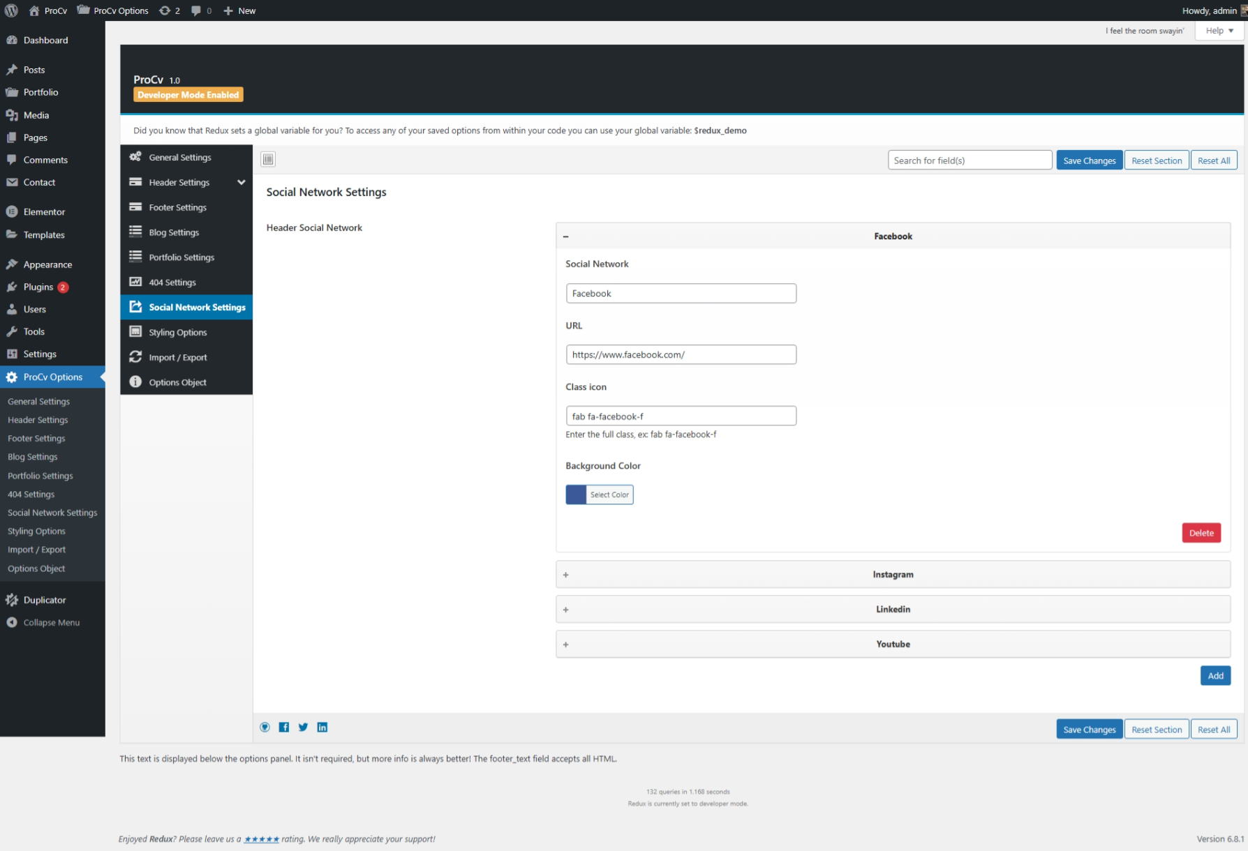Click the circular website icon in the panel footer
This screenshot has width=1248, height=851.
tap(265, 727)
